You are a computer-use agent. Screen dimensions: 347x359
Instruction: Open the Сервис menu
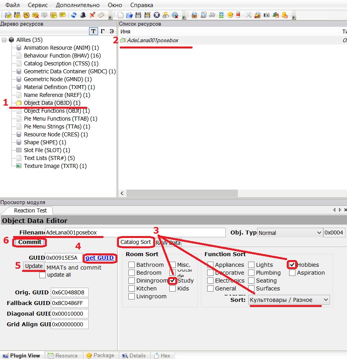(38, 5)
